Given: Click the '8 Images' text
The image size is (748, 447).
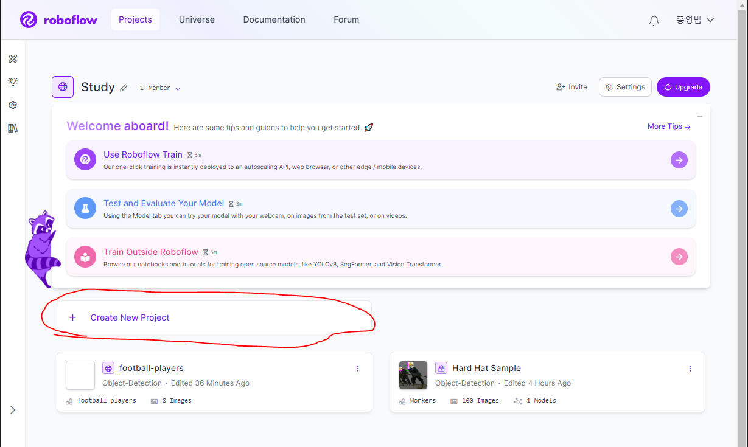Looking at the screenshot, I should [177, 401].
